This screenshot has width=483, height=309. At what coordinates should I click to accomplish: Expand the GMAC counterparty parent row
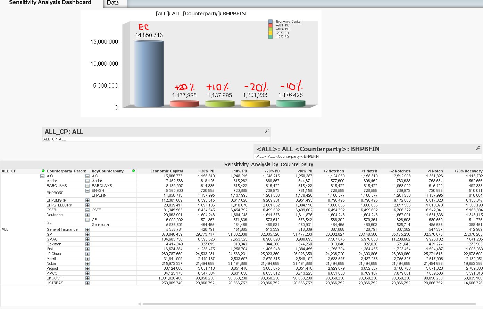(87, 239)
